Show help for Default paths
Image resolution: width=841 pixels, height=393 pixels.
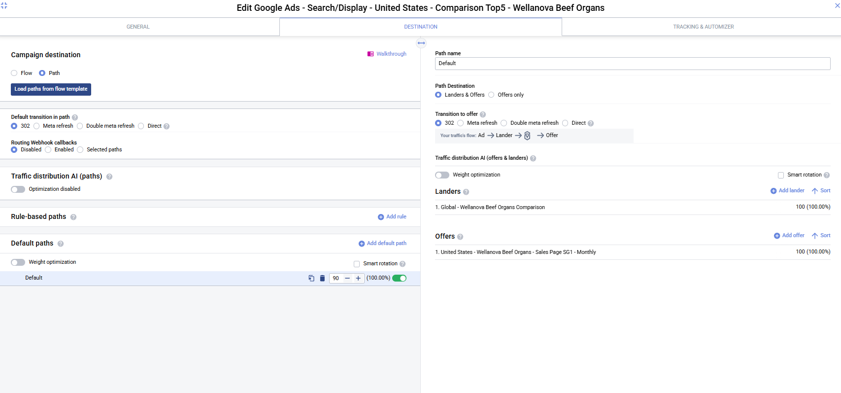61,244
